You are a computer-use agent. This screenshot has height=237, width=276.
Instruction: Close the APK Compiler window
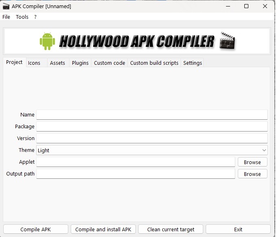265,6
